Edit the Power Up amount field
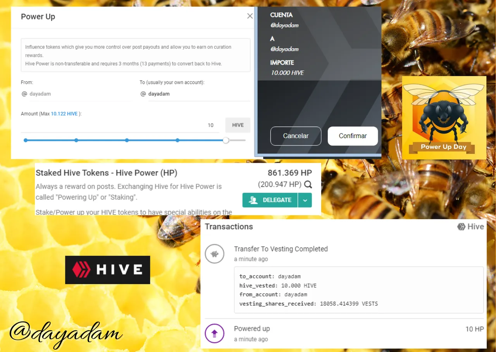496x352 pixels. coord(121,125)
